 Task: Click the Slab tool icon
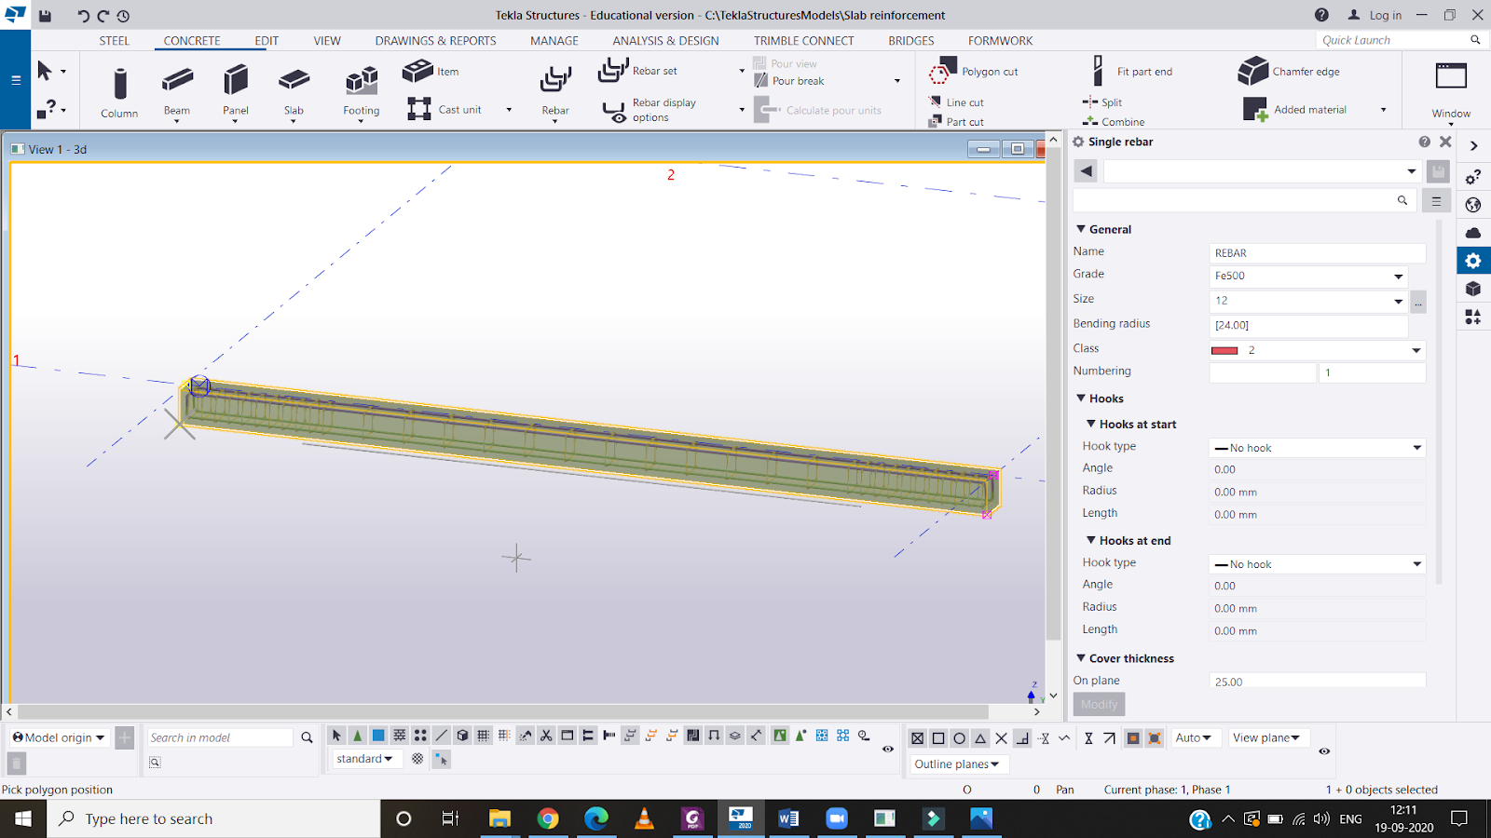coord(294,82)
